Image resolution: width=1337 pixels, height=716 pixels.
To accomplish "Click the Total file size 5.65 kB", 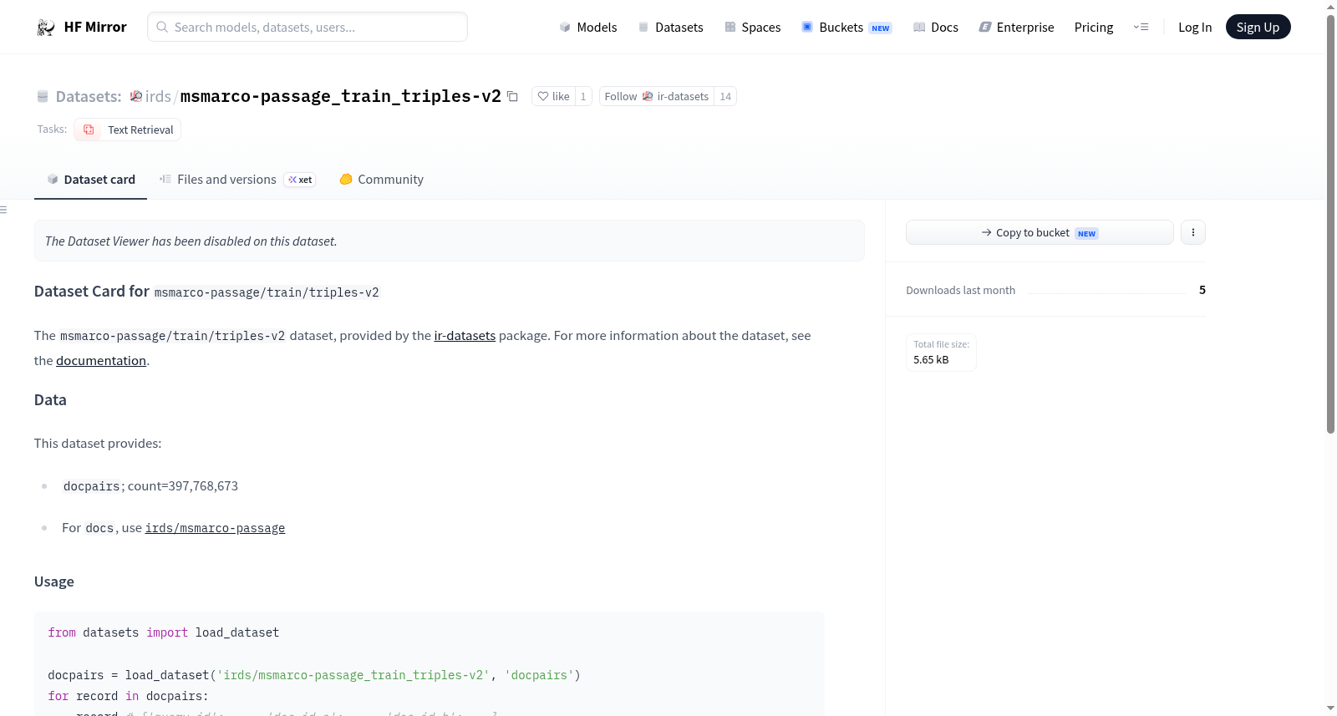I will [941, 353].
